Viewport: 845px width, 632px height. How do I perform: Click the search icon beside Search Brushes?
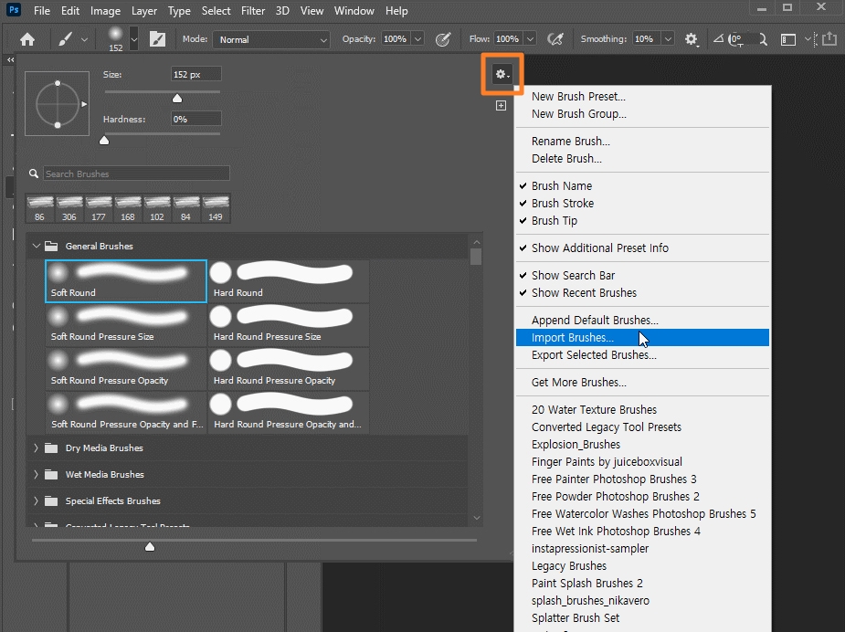coord(34,174)
